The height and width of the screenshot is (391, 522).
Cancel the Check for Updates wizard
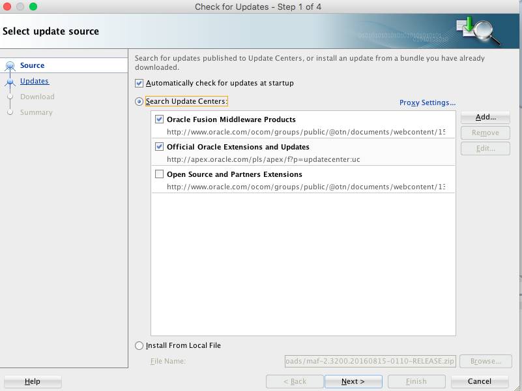pos(480,381)
